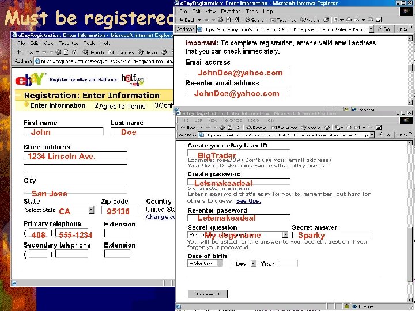Click the Secret answer field
Image resolution: width=415 pixels, height=311 pixels.
[332, 235]
